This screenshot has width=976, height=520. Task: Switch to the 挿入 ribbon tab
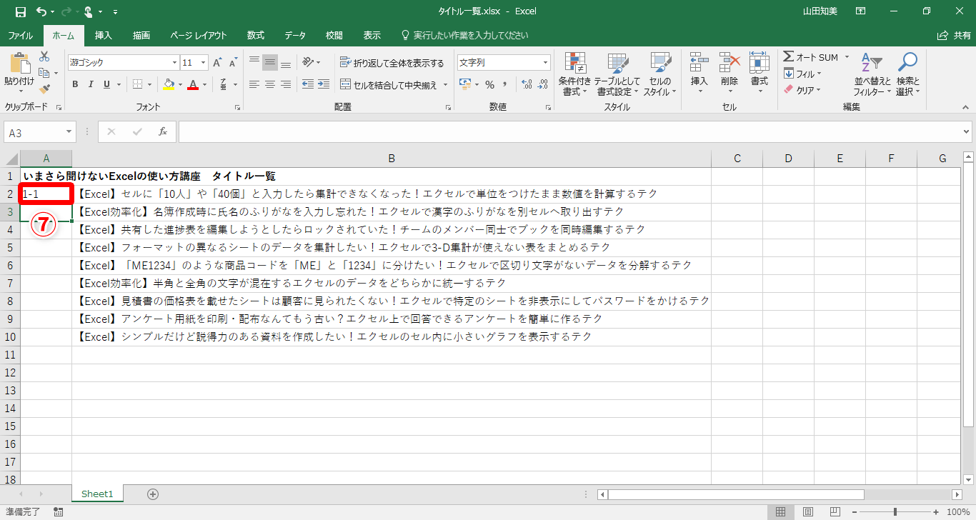point(104,35)
